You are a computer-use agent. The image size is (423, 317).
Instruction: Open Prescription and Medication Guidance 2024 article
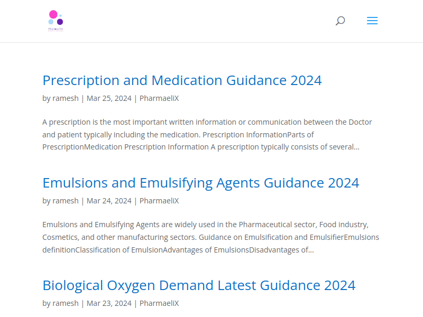(x=182, y=80)
